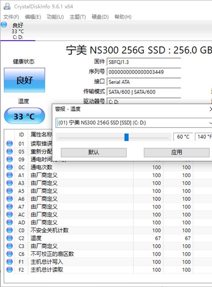Click status orb for attribute AD
Image resolution: width=212 pixels, height=287 pixels.
[10, 222]
